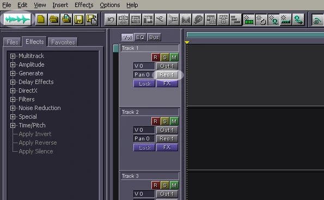Click Track 2 Lock button
The height and width of the screenshot is (200, 324).
[x=144, y=147]
